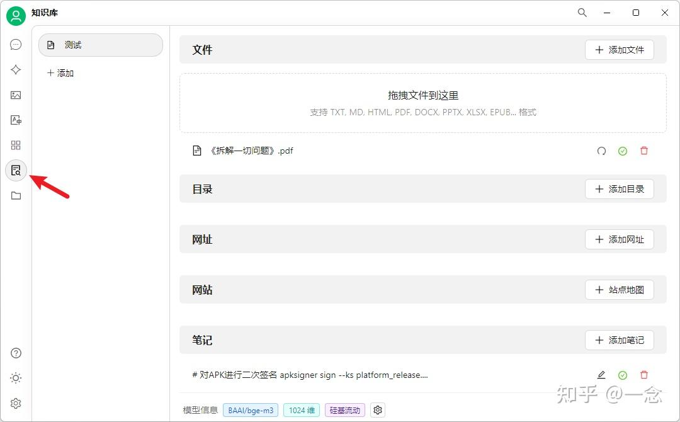The width and height of the screenshot is (680, 422).
Task: Delete the 《拆解一切问题》.pdf file
Action: pos(644,151)
